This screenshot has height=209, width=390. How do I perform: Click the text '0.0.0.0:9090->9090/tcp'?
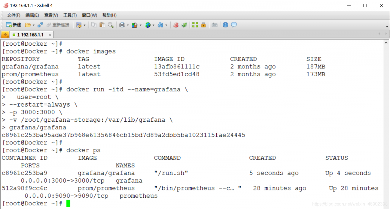pos(66,196)
